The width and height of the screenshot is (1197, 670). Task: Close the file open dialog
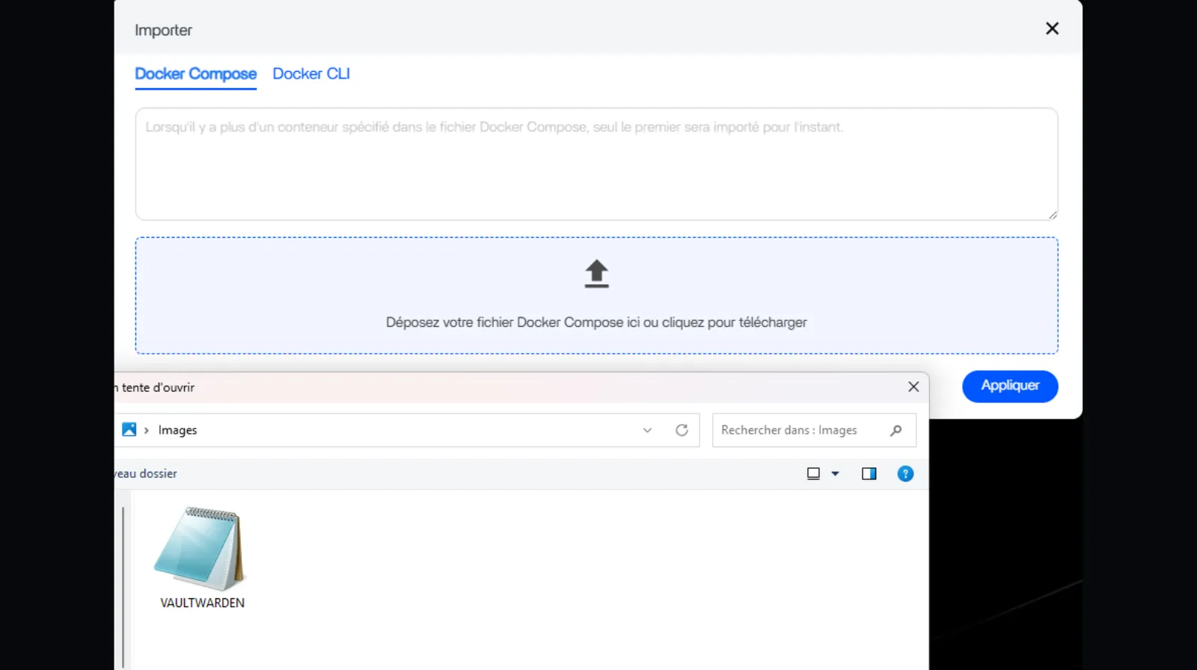click(x=913, y=387)
